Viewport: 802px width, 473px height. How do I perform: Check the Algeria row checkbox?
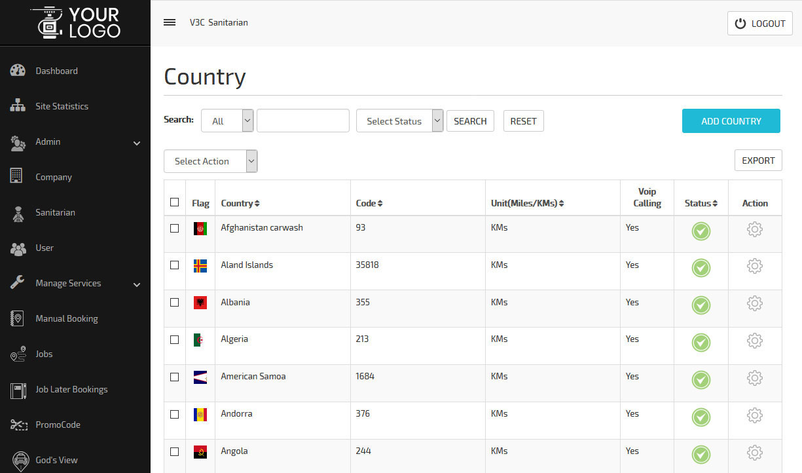174,339
